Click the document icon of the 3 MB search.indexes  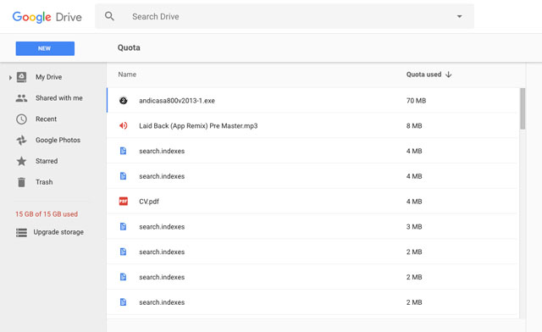123,226
